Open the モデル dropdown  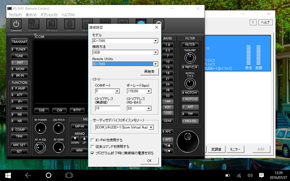point(156,41)
